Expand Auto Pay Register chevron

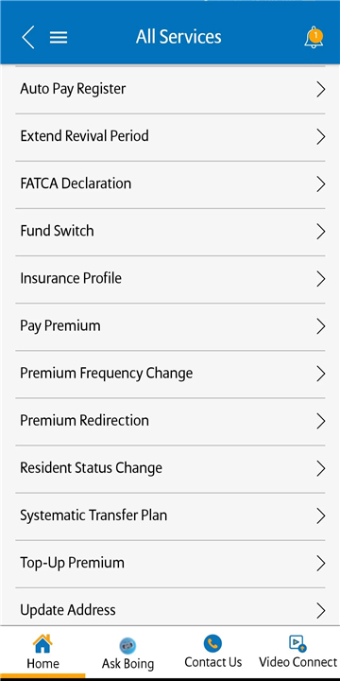pos(320,89)
